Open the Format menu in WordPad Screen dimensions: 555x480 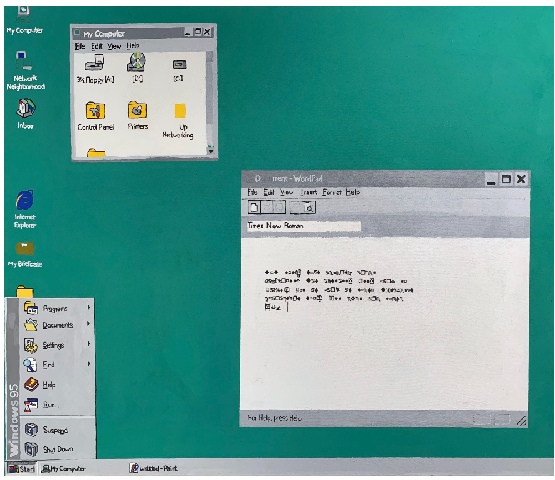[x=332, y=192]
